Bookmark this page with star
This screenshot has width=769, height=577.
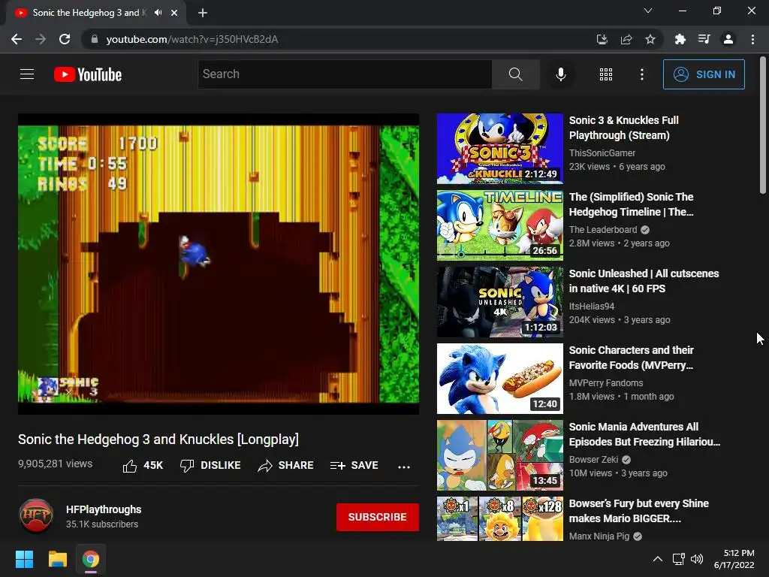pos(650,39)
